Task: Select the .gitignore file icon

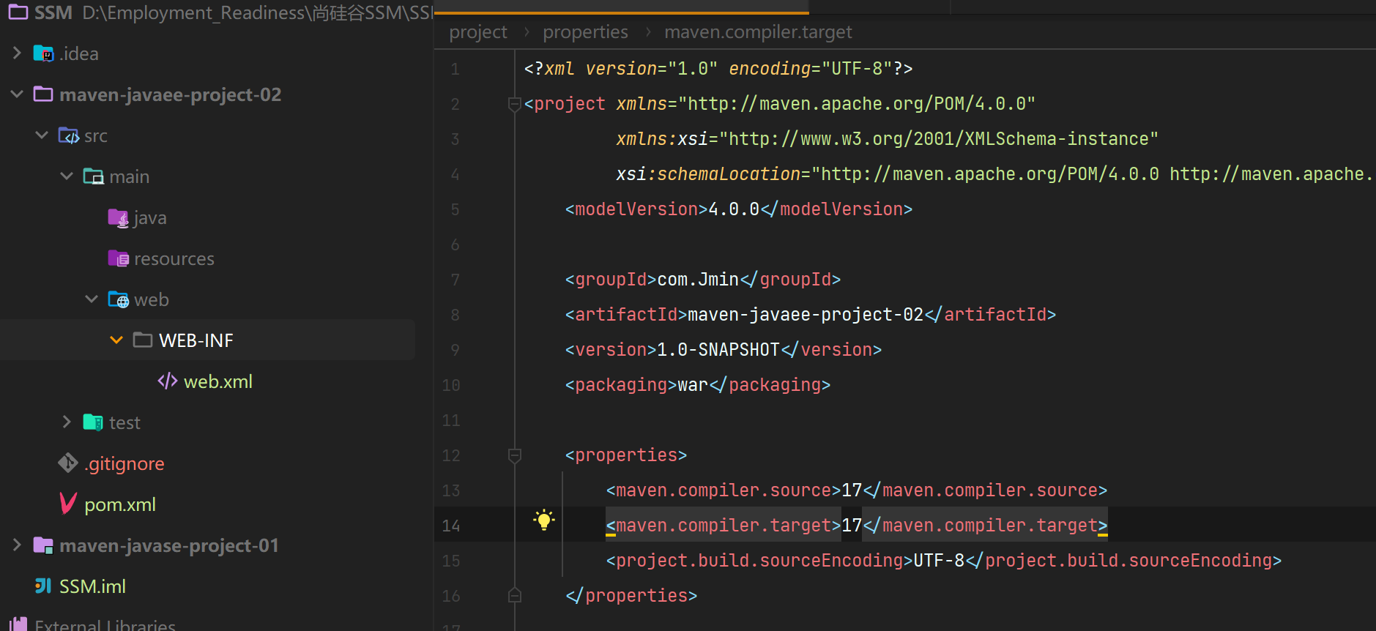Action: [x=68, y=463]
